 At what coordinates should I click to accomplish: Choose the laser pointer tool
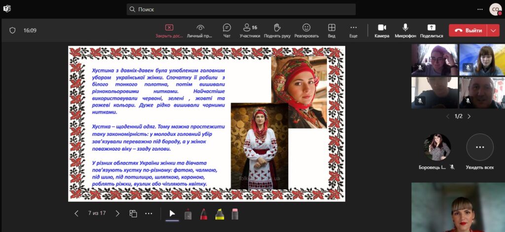coord(188,214)
